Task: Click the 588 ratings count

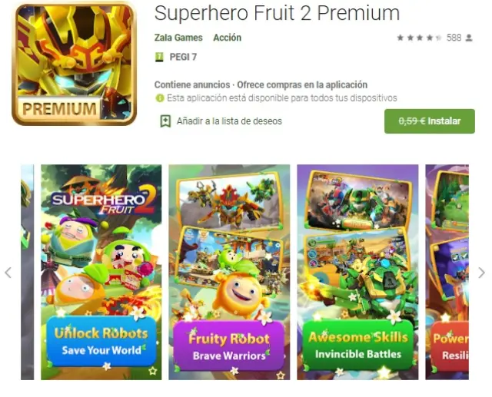Action: click(x=454, y=38)
